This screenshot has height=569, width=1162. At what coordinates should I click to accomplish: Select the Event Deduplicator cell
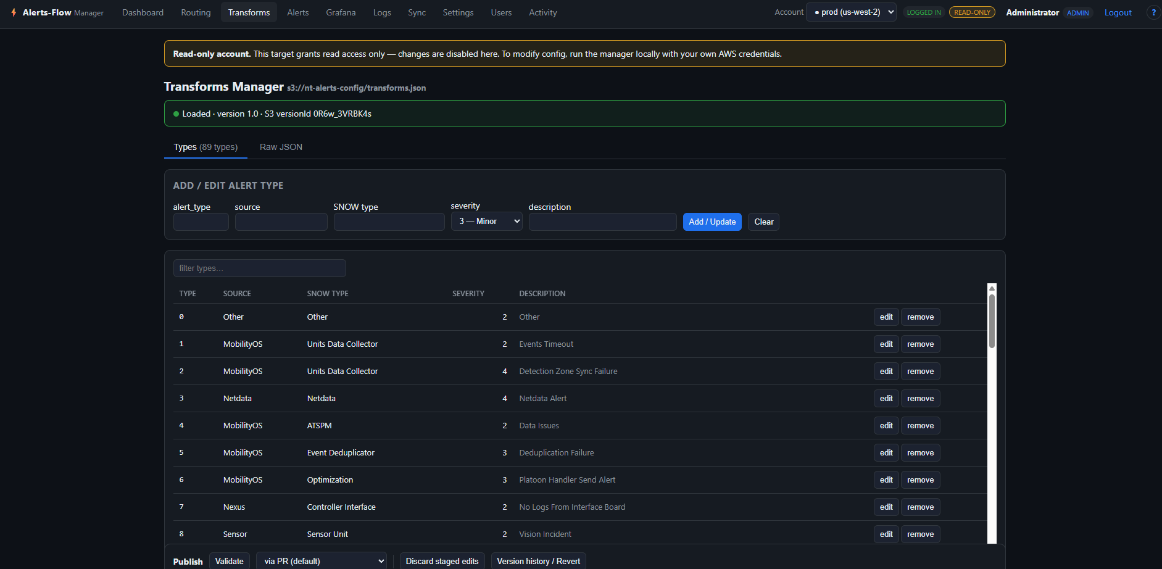pyautogui.click(x=341, y=452)
